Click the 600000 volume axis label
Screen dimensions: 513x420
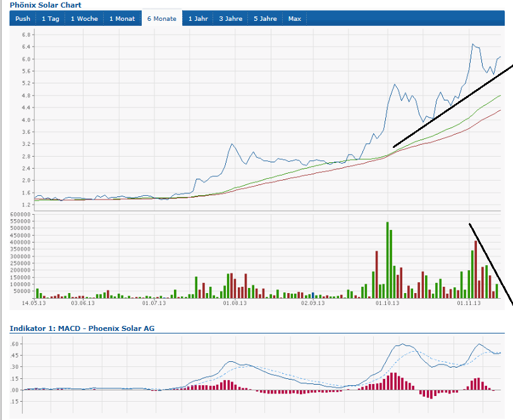click(20, 215)
